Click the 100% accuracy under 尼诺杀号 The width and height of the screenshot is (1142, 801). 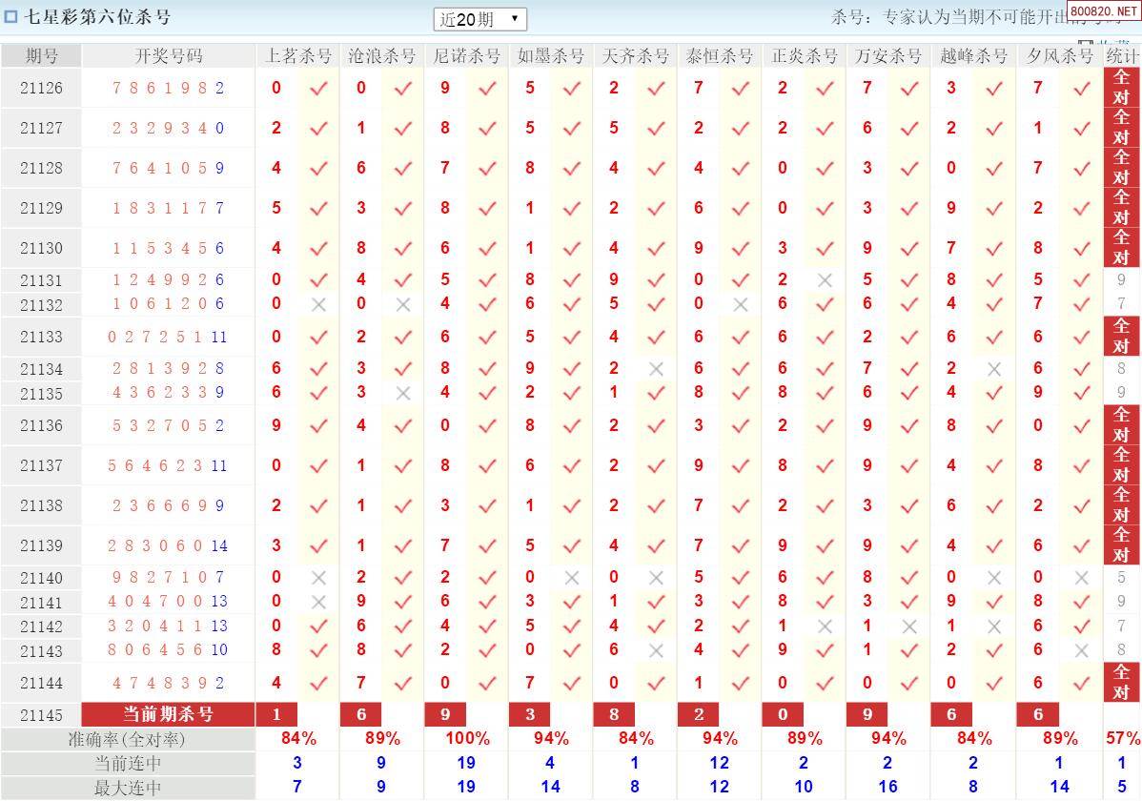click(x=468, y=738)
